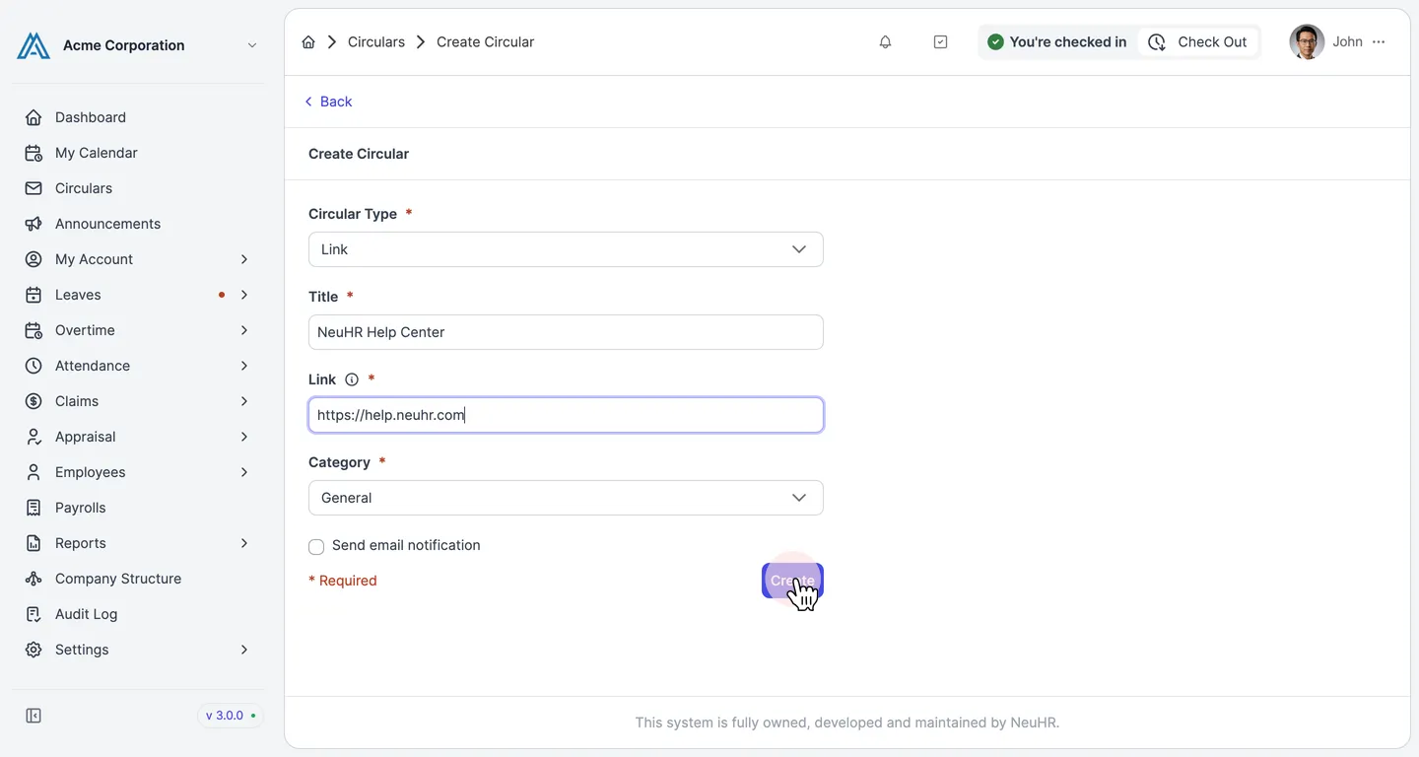Click the Announcements megaphone icon
The height and width of the screenshot is (757, 1419).
[x=34, y=224]
